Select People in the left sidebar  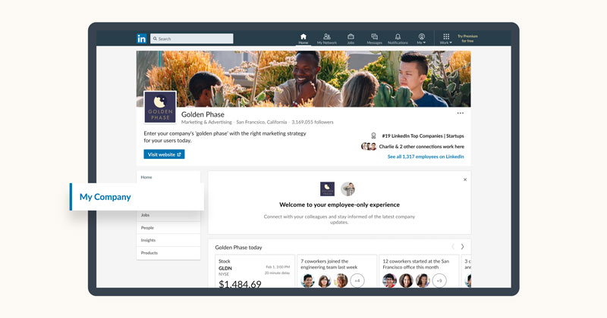[168, 228]
